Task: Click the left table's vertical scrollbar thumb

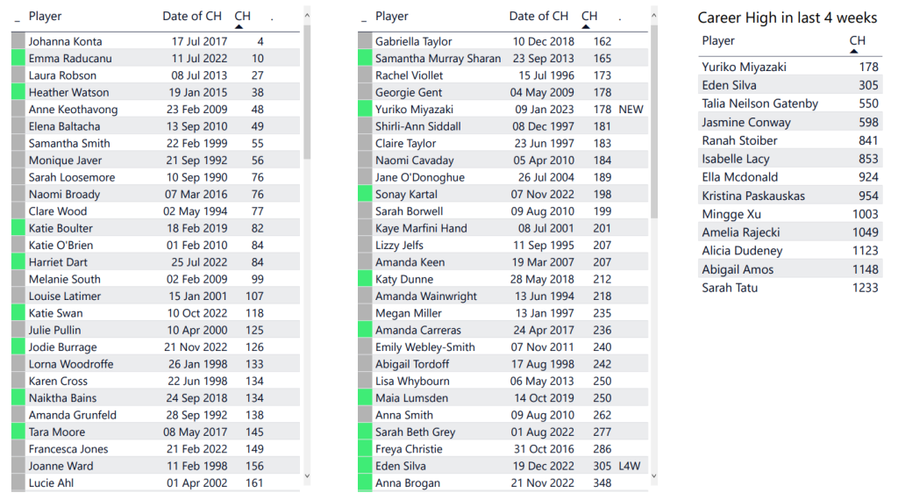Action: 306,92
